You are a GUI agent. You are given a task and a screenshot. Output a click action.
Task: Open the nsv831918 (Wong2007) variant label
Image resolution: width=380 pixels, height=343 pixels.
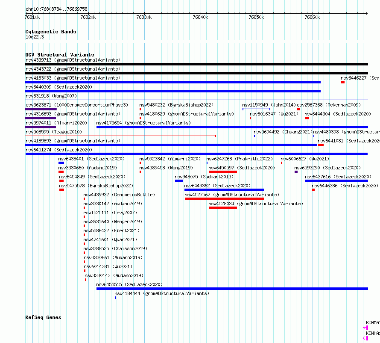coord(51,96)
